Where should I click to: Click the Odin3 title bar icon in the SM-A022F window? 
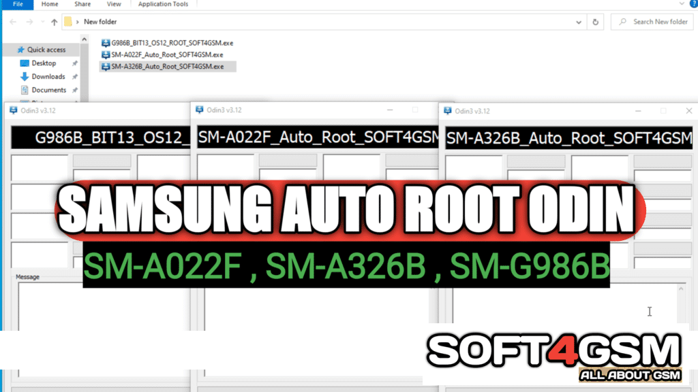pos(200,110)
